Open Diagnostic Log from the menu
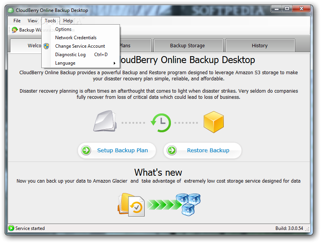Image resolution: width=321 pixels, height=243 pixels. point(81,55)
